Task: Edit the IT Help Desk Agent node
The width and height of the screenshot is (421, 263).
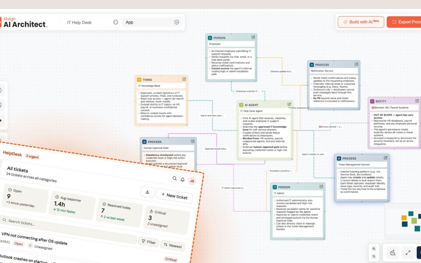Action: (289, 104)
